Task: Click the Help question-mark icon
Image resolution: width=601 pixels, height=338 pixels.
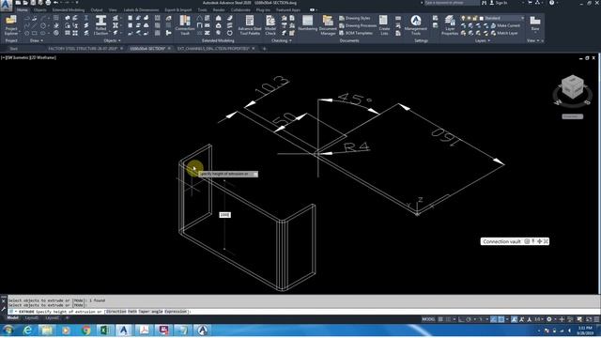Action: click(552, 3)
